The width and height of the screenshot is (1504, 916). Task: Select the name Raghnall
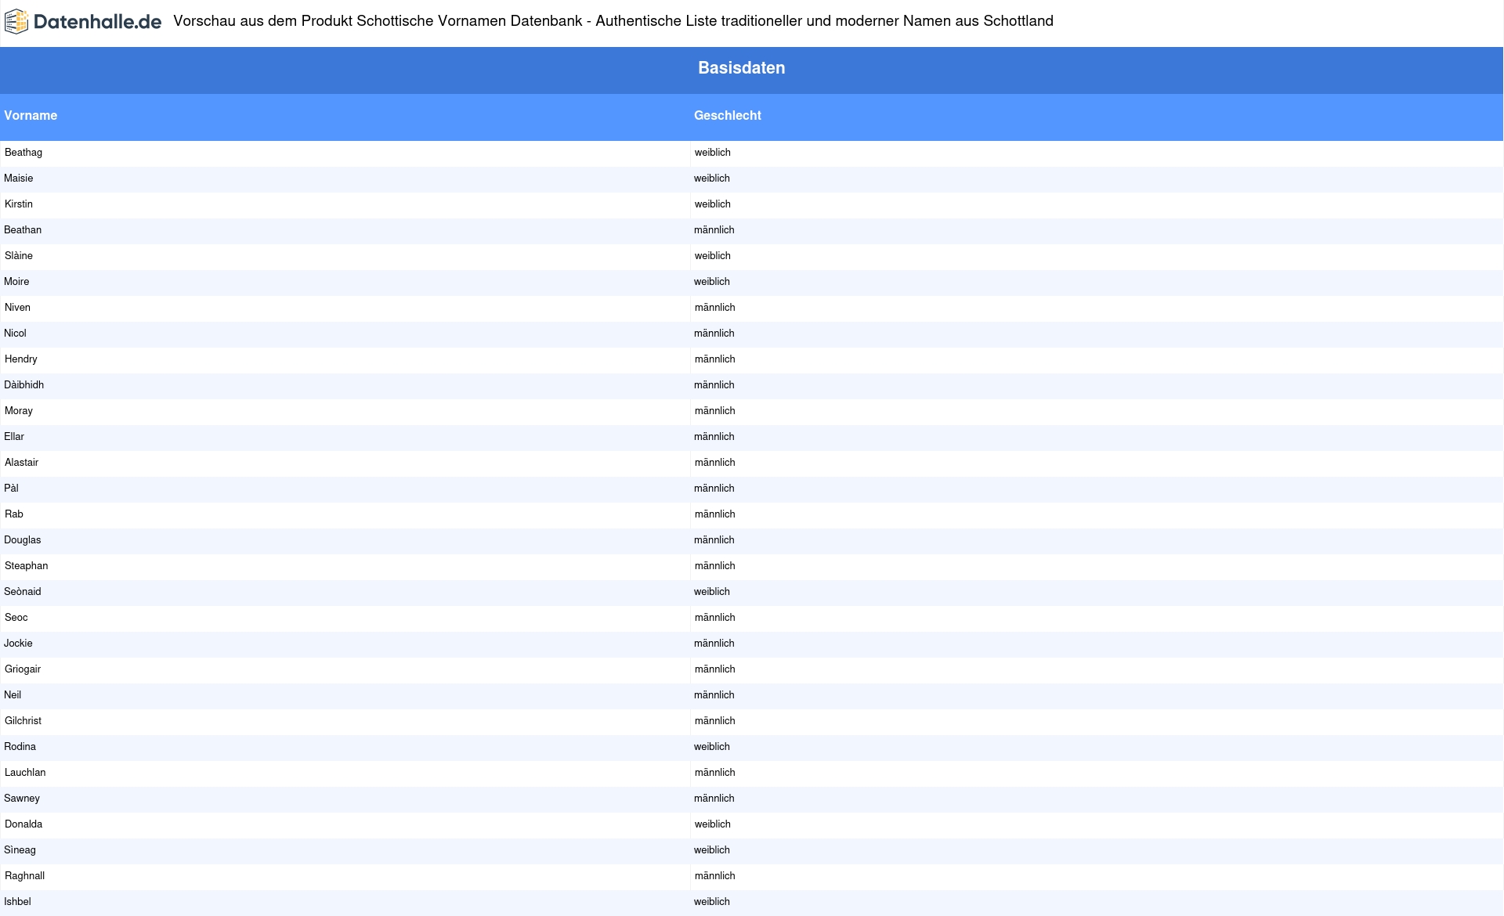[24, 876]
